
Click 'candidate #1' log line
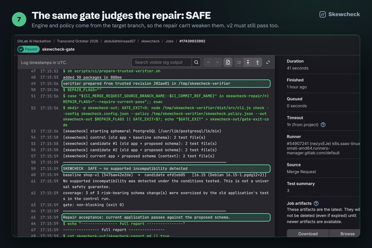[139, 144]
